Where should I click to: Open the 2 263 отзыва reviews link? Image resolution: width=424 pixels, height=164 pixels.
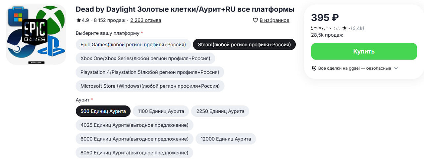pos(146,20)
